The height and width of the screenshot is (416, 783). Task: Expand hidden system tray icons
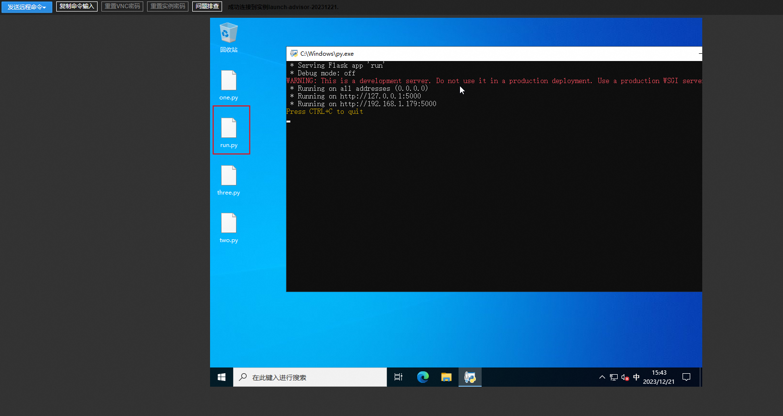(602, 377)
